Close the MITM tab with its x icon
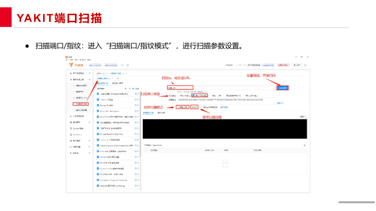This screenshot has width=376, height=211. click(107, 74)
